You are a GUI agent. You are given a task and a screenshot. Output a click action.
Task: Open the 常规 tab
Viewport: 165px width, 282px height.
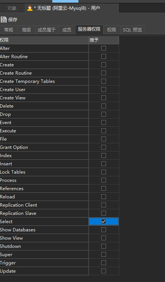coord(9,30)
